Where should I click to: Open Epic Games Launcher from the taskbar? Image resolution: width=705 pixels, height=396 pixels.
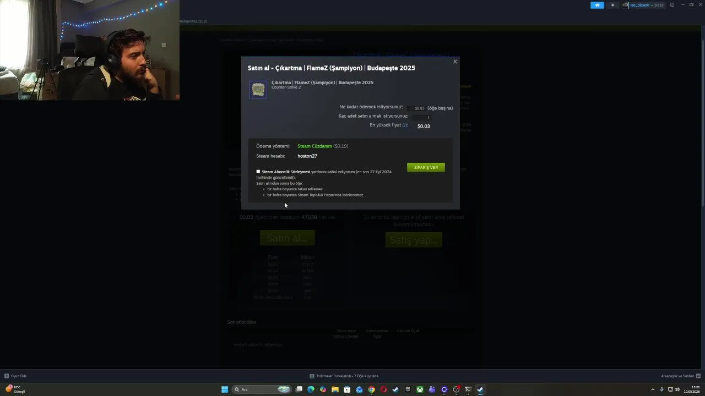pos(408,389)
